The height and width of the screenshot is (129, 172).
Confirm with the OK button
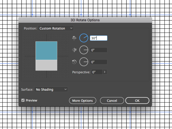[x=137, y=101]
